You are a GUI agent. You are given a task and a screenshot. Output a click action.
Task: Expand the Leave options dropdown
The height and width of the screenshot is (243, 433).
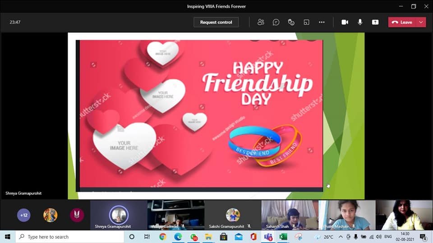pyautogui.click(x=421, y=22)
